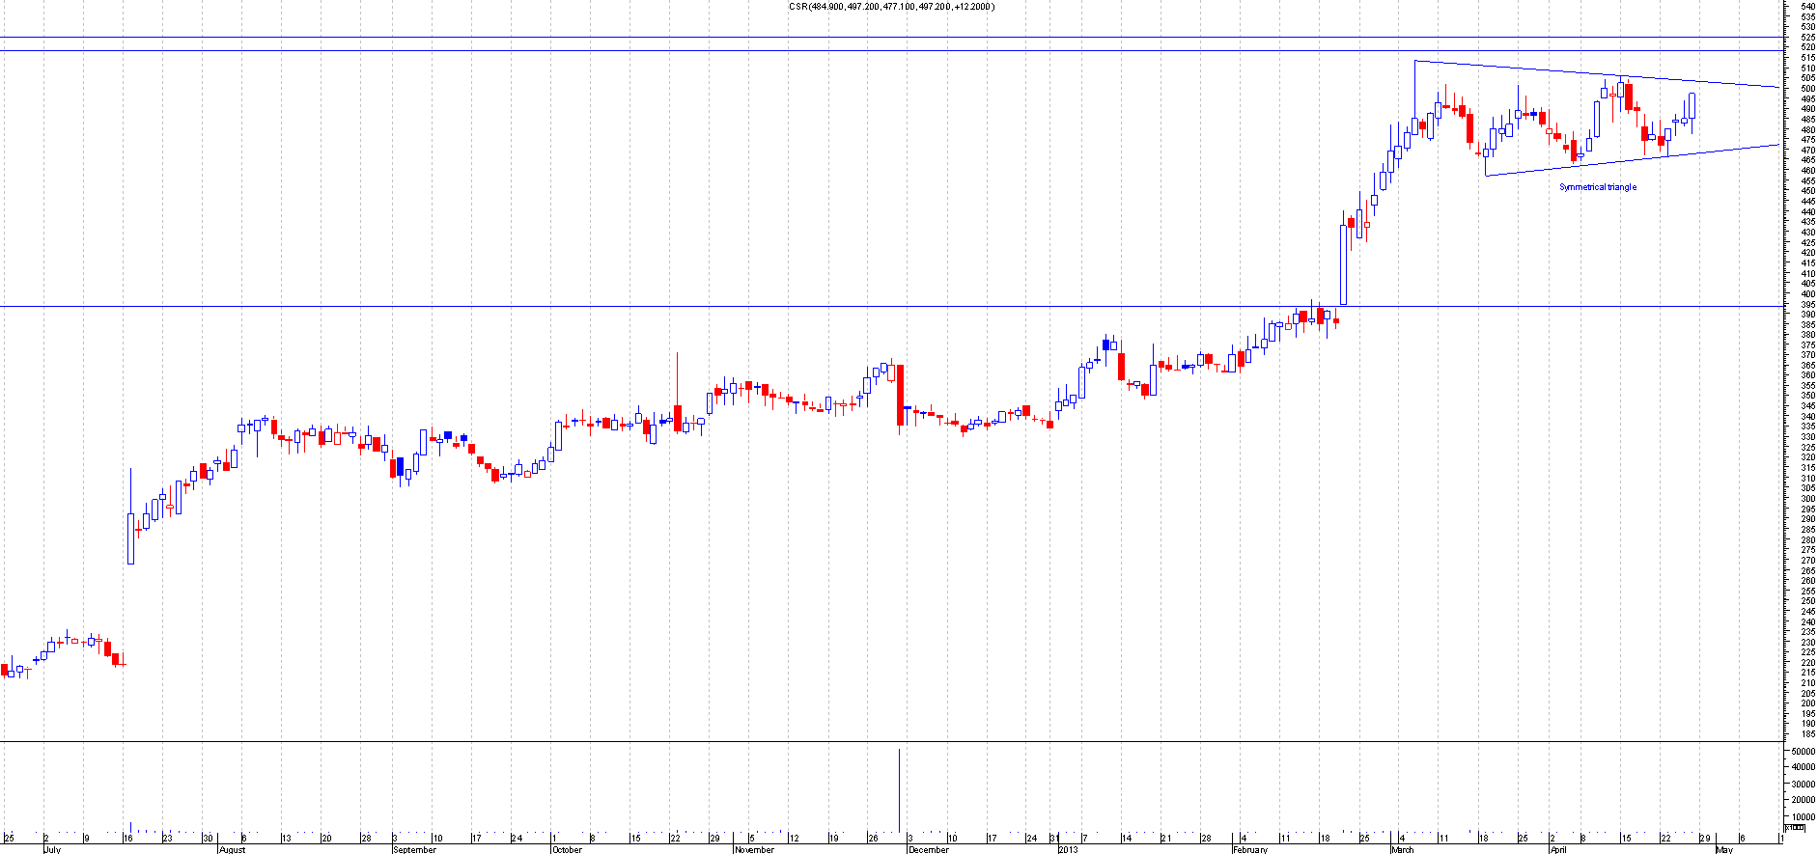
Task: Click the 'August' month label on time axis
Action: click(233, 849)
